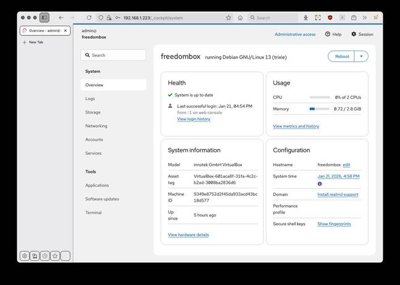Open the browser downloads icon
This screenshot has height=285, width=400.
click(x=306, y=18)
